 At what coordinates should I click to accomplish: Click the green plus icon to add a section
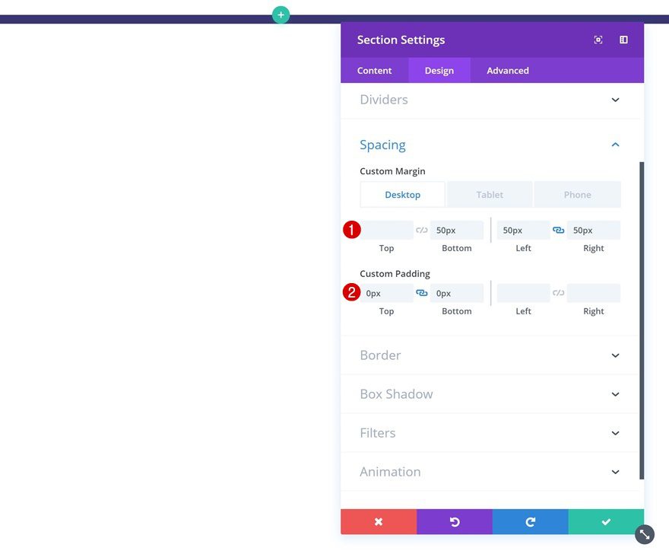click(281, 14)
